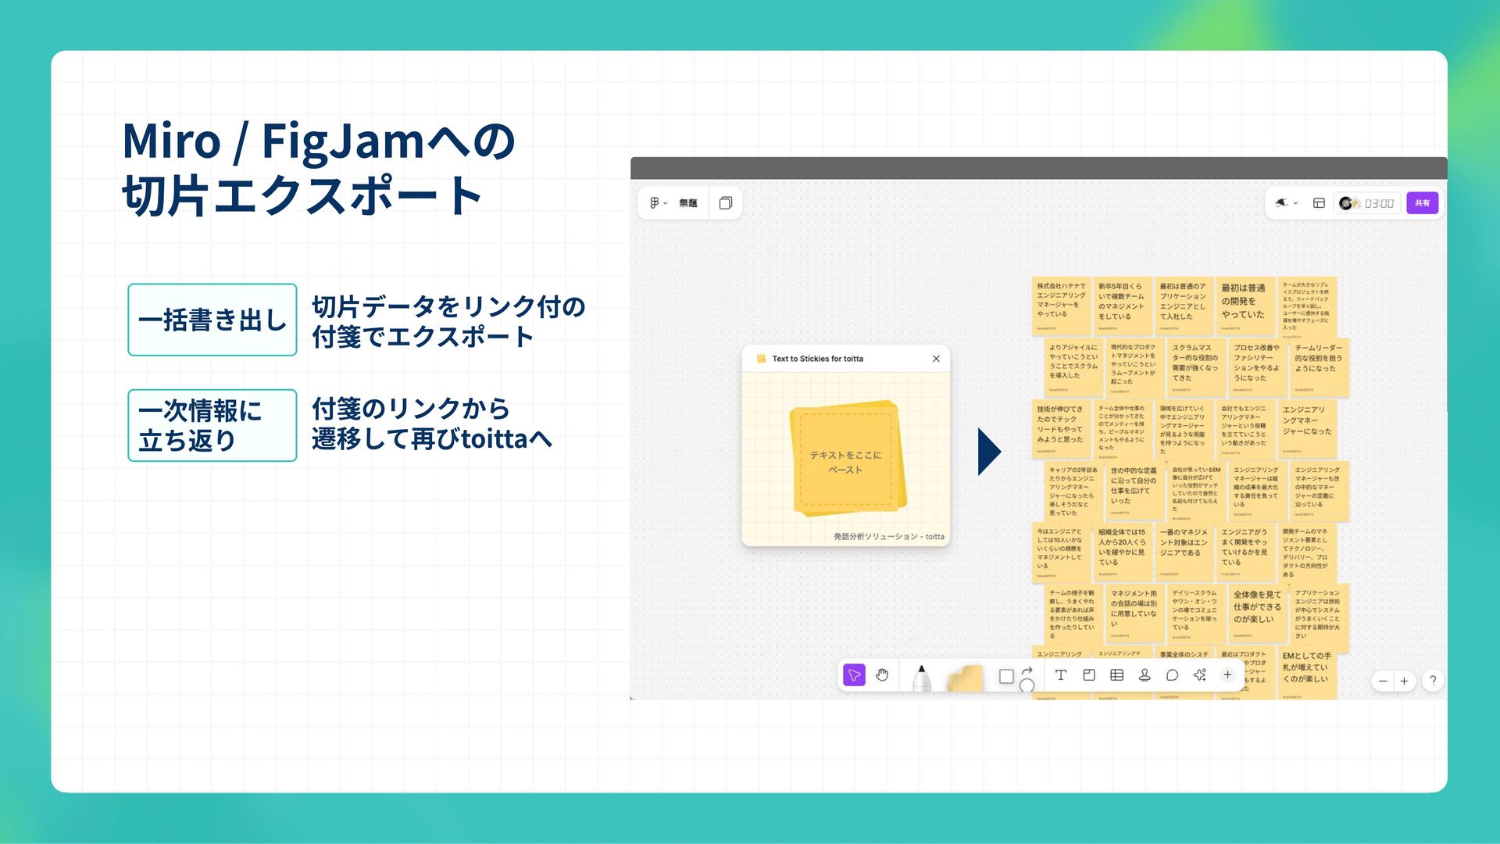1500x844 pixels.
Task: Open the stamp tool
Action: pos(1145,675)
